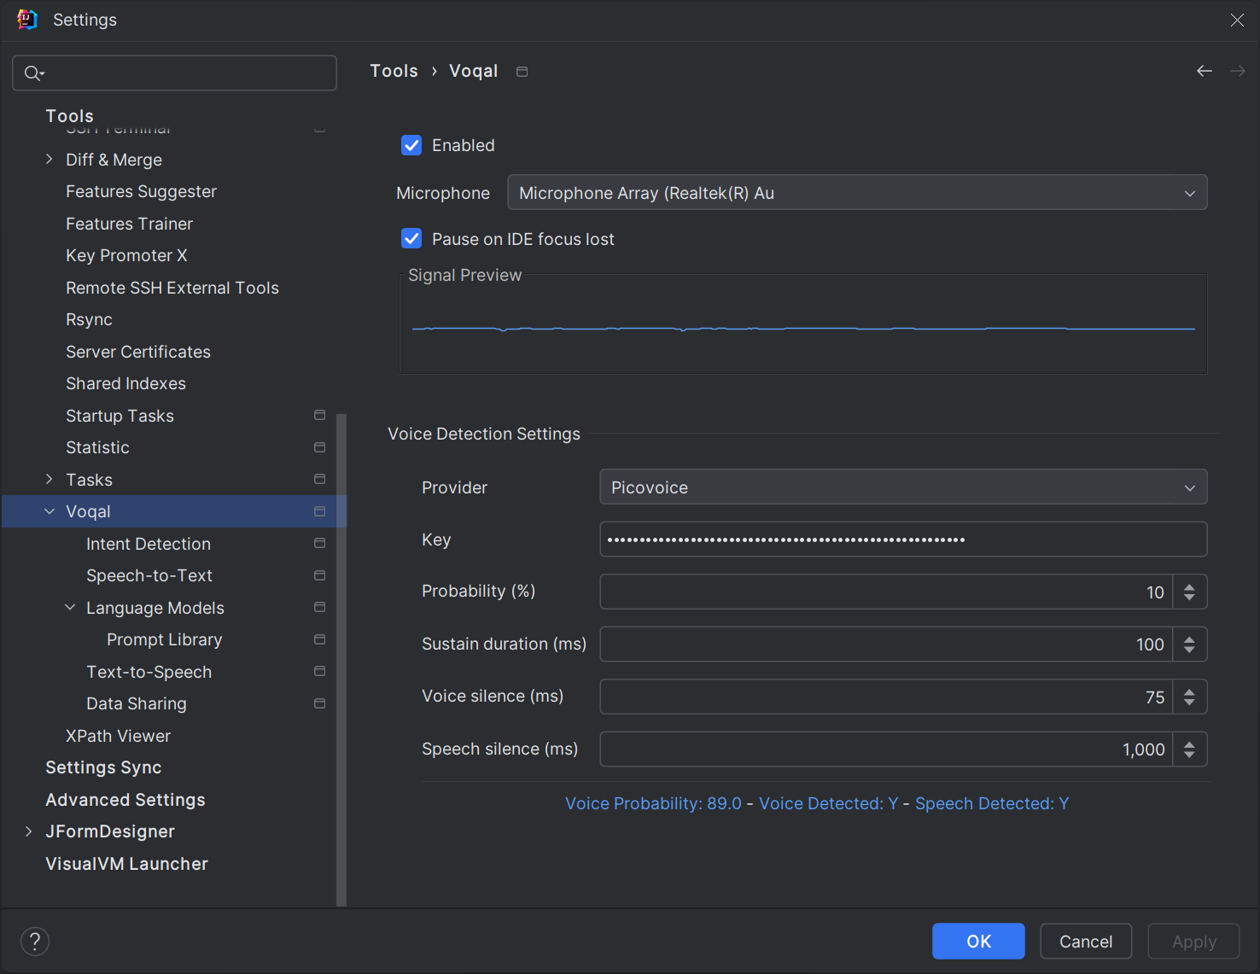Open VisualVM Launcher settings

tap(126, 864)
